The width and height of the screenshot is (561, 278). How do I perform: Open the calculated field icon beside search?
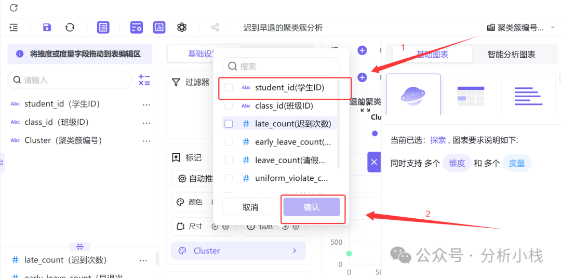(x=144, y=80)
